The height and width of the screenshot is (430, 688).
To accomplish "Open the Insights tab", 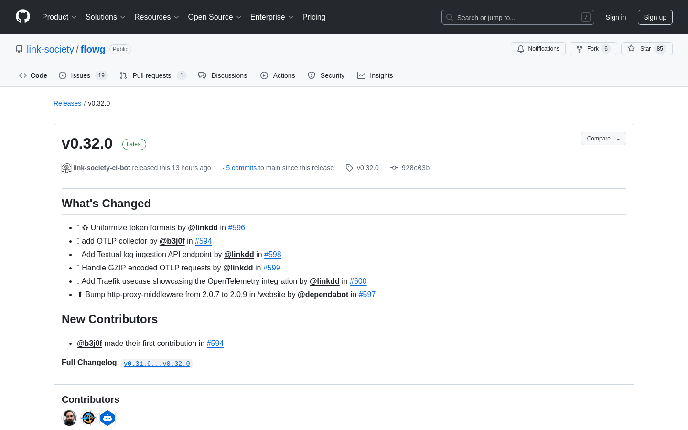I will click(375, 75).
